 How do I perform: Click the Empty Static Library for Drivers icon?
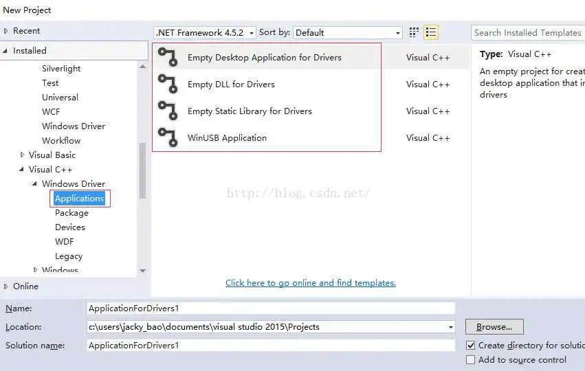[168, 111]
